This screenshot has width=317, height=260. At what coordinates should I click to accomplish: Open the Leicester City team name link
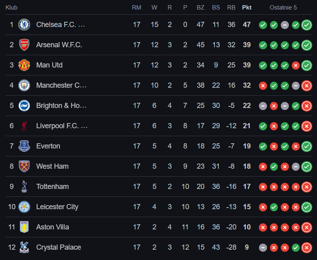point(57,207)
